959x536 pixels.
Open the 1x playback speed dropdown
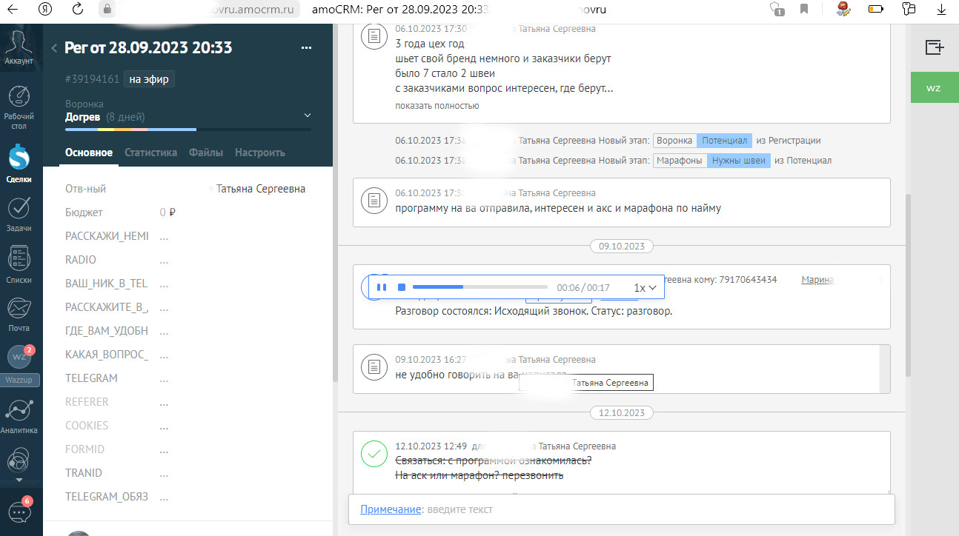[x=645, y=287]
